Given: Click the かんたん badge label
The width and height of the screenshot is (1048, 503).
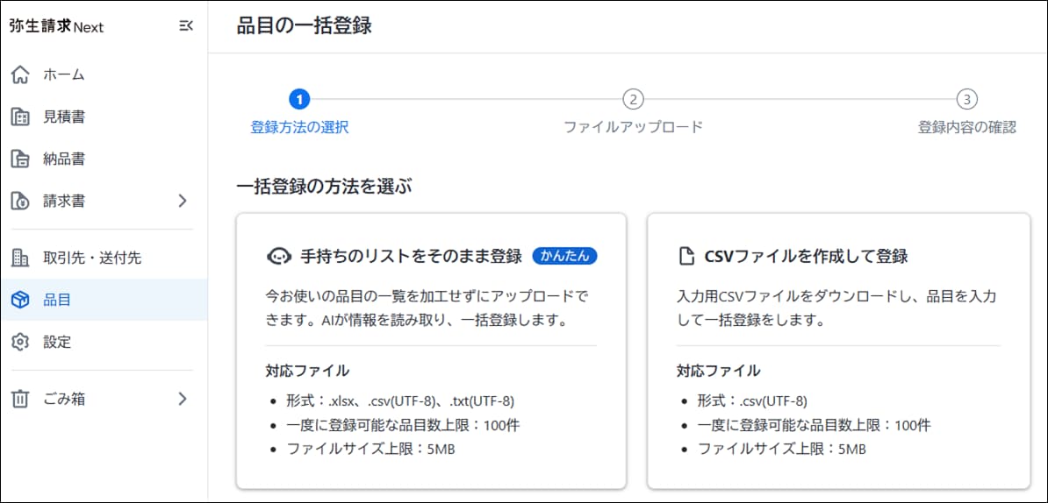Looking at the screenshot, I should pos(565,256).
